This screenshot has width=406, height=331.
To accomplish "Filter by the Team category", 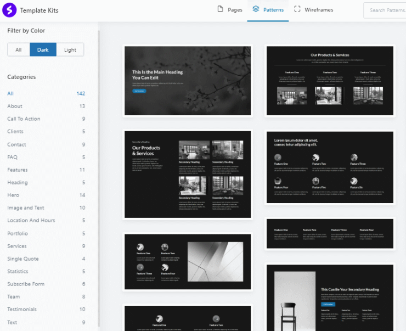I will click(x=46, y=297).
